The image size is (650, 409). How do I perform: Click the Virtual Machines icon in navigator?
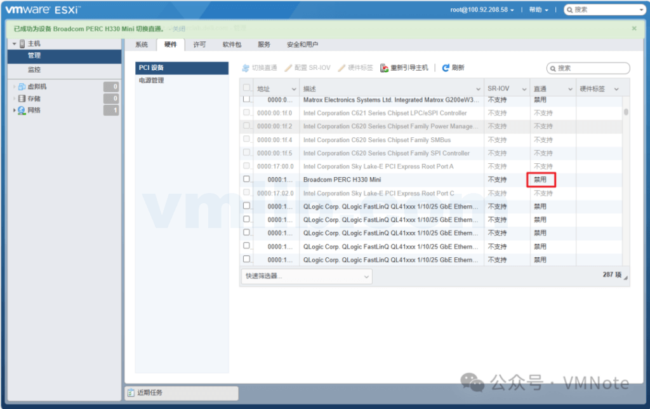22,86
